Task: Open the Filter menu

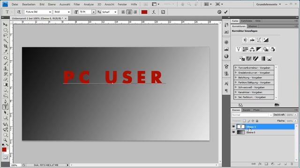Action: [77, 4]
